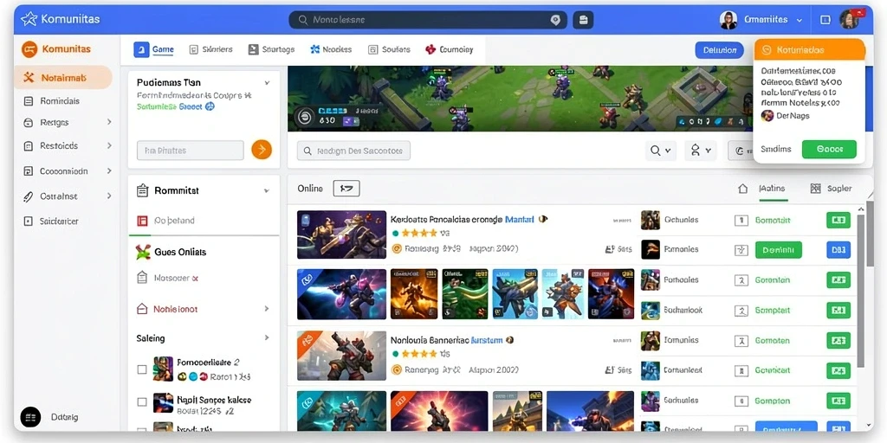The image size is (887, 443).
Task: Click the green button in notification popup
Action: (829, 149)
